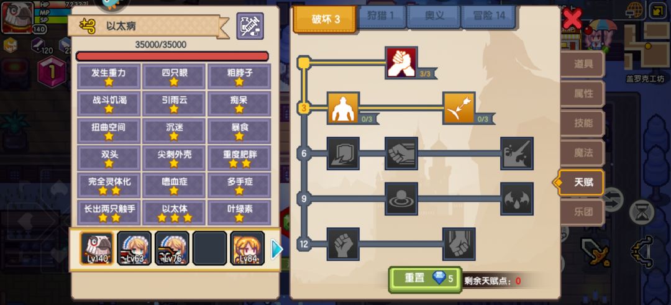Viewport: 671px width, 305px height.
Task: Switch to the 狩猎 1 tab
Action: (x=381, y=17)
